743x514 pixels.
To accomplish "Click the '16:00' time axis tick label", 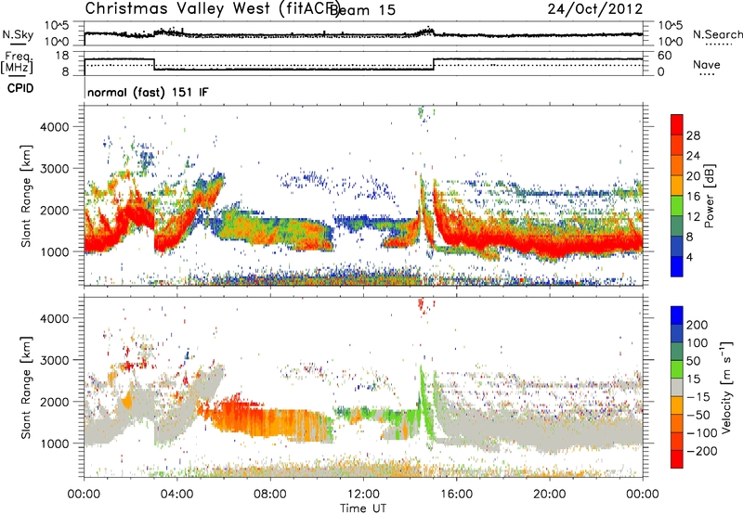I will 456,495.
